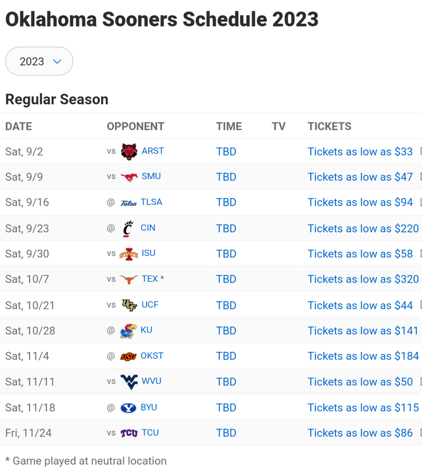Click the UCF Knights logo

pos(129,305)
